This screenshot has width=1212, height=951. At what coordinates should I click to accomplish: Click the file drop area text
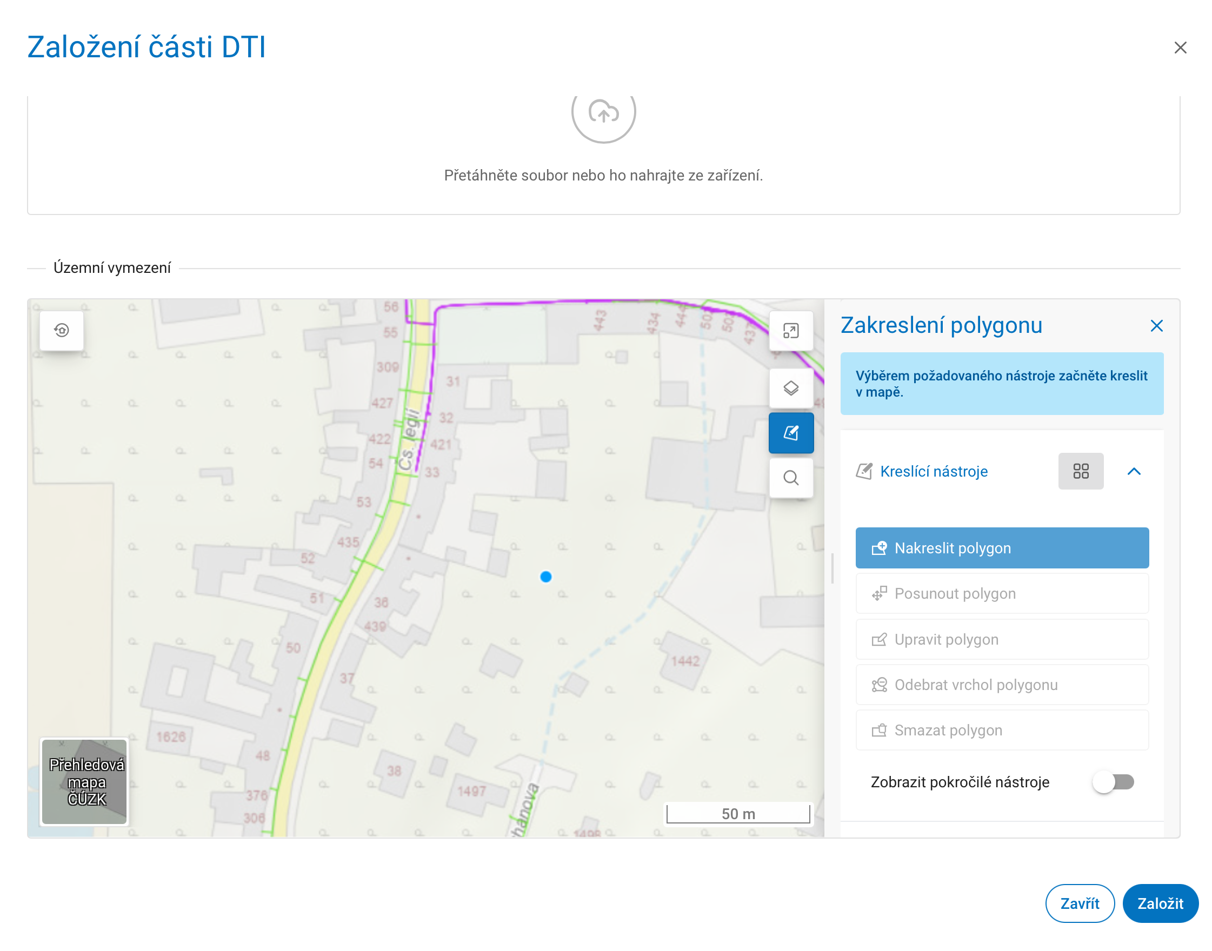coord(603,176)
